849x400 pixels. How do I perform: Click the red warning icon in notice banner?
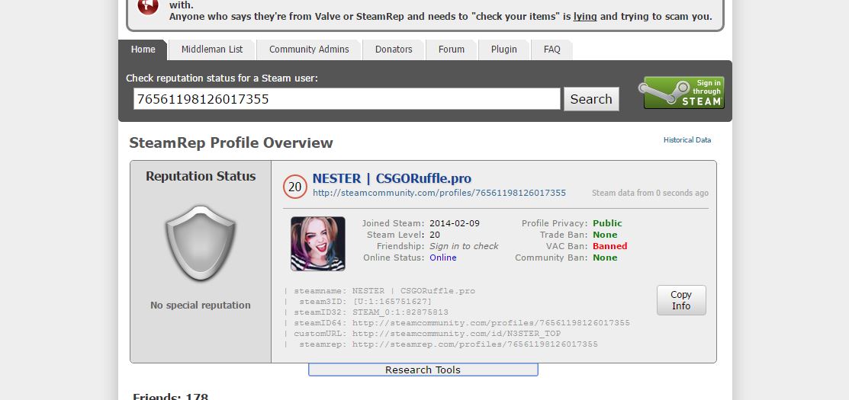click(x=148, y=6)
